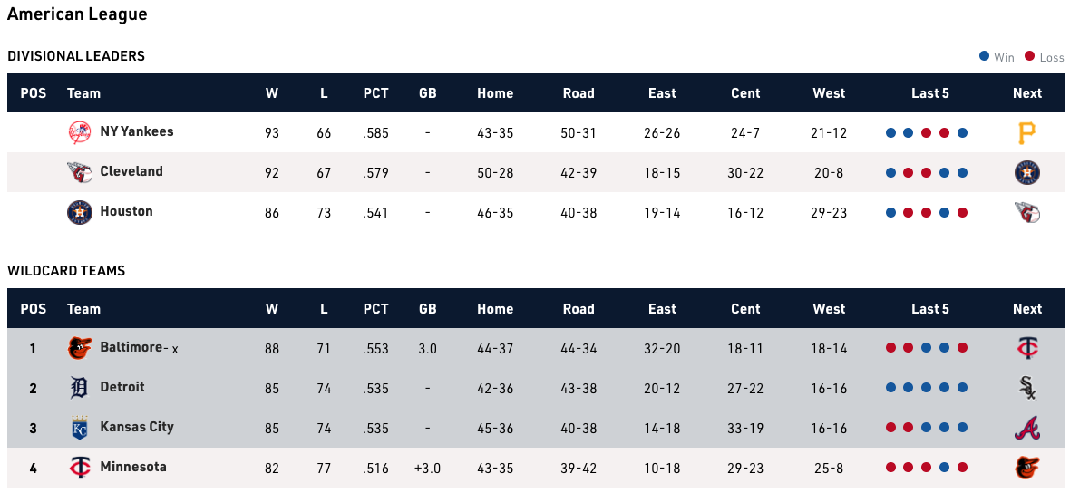Click the Kansas City Royals team logo
Image resolution: width=1070 pixels, height=493 pixels.
click(80, 428)
